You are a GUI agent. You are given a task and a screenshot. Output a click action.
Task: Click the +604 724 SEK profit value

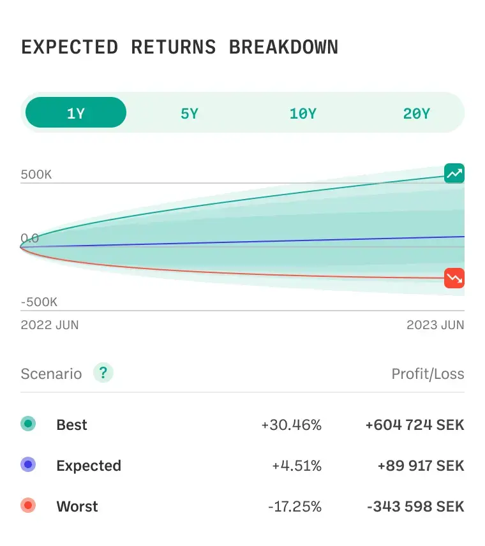[415, 425]
